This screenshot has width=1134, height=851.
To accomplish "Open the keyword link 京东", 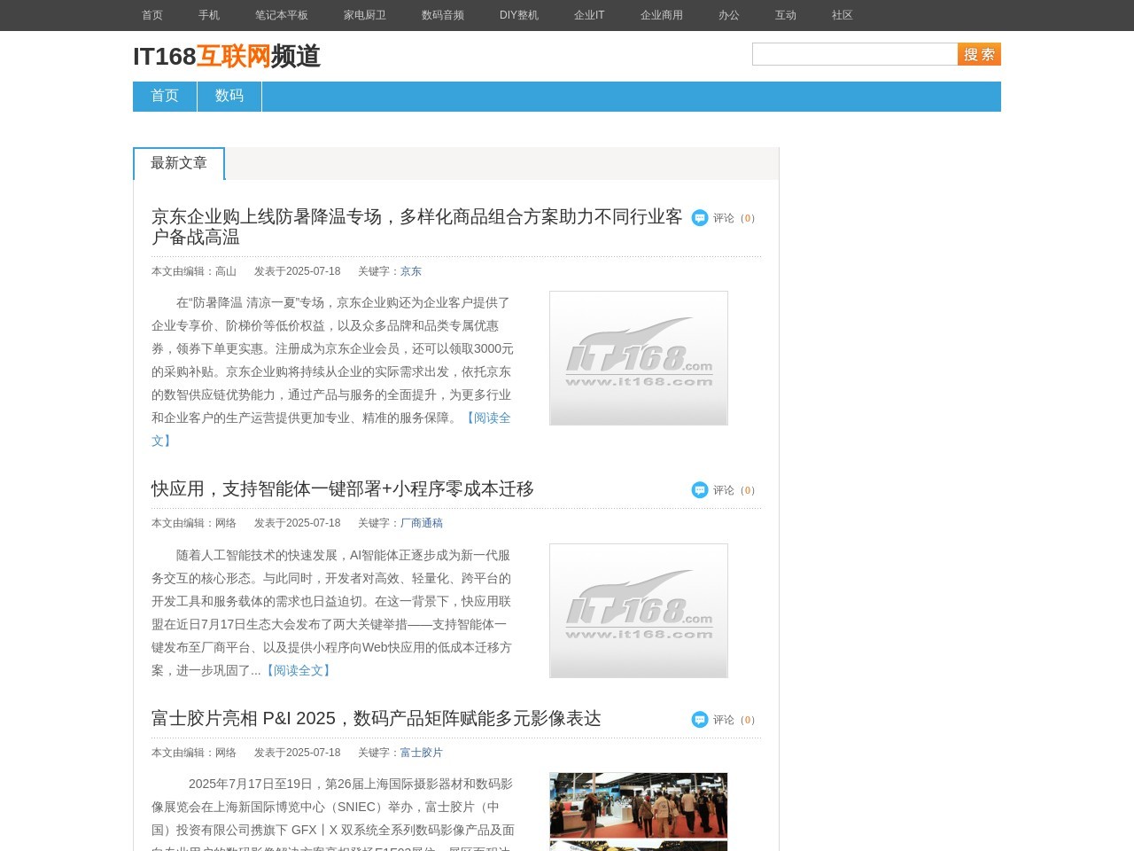I will [410, 271].
